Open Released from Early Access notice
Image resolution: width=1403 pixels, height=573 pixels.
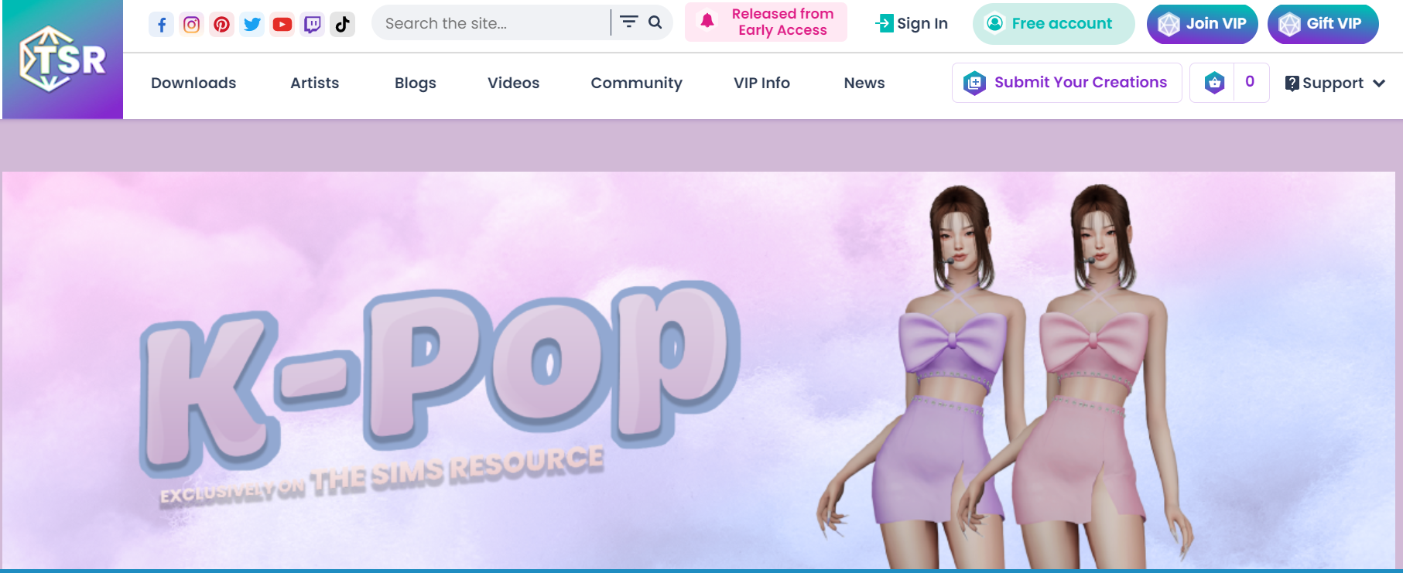click(766, 22)
